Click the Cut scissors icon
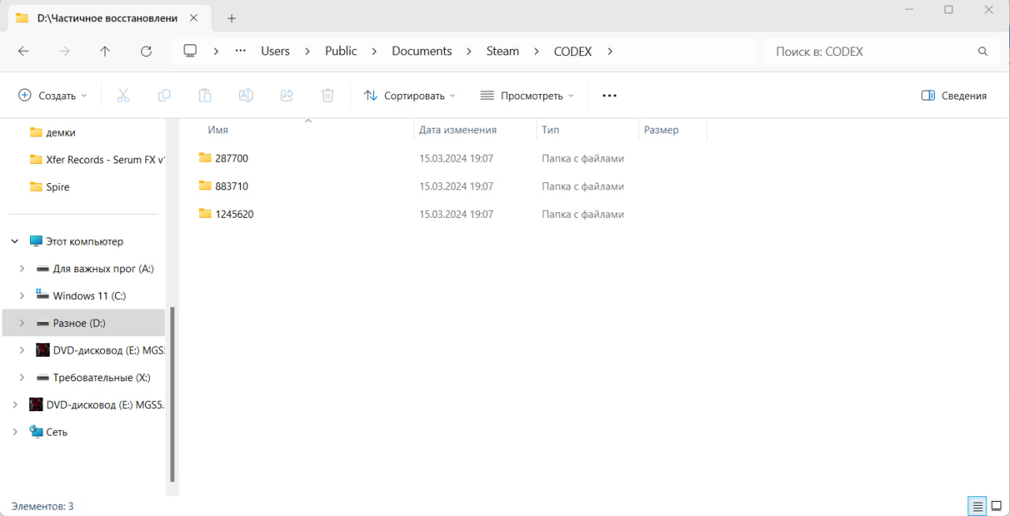The height and width of the screenshot is (516, 1010). pos(123,95)
